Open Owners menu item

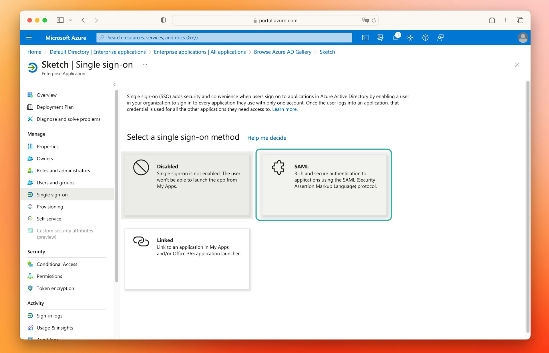pos(67,158)
